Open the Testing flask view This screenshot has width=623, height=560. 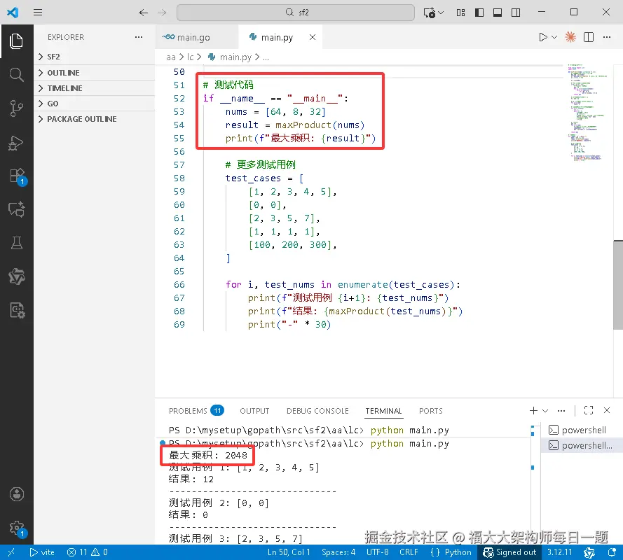coord(16,242)
